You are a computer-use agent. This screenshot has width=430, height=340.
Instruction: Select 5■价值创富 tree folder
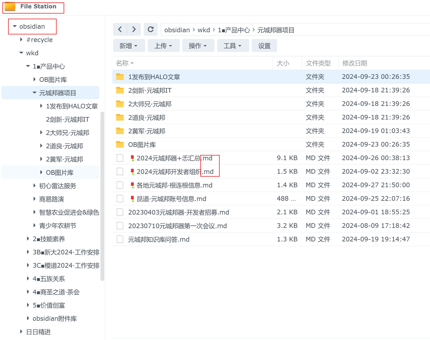49,305
